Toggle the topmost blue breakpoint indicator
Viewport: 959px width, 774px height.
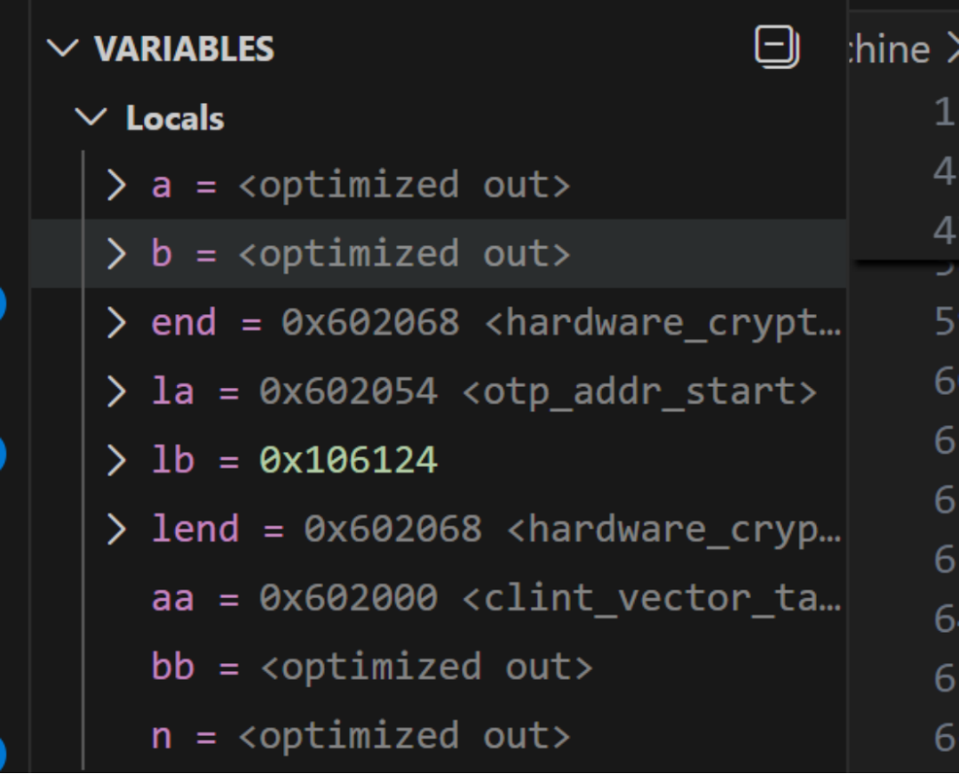pyautogui.click(x=4, y=302)
